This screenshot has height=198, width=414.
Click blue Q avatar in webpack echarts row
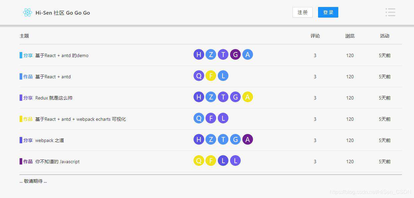pos(199,118)
